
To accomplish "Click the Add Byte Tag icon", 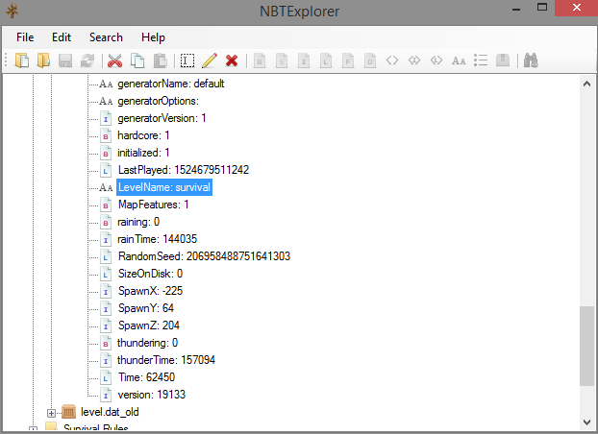I will tap(260, 60).
